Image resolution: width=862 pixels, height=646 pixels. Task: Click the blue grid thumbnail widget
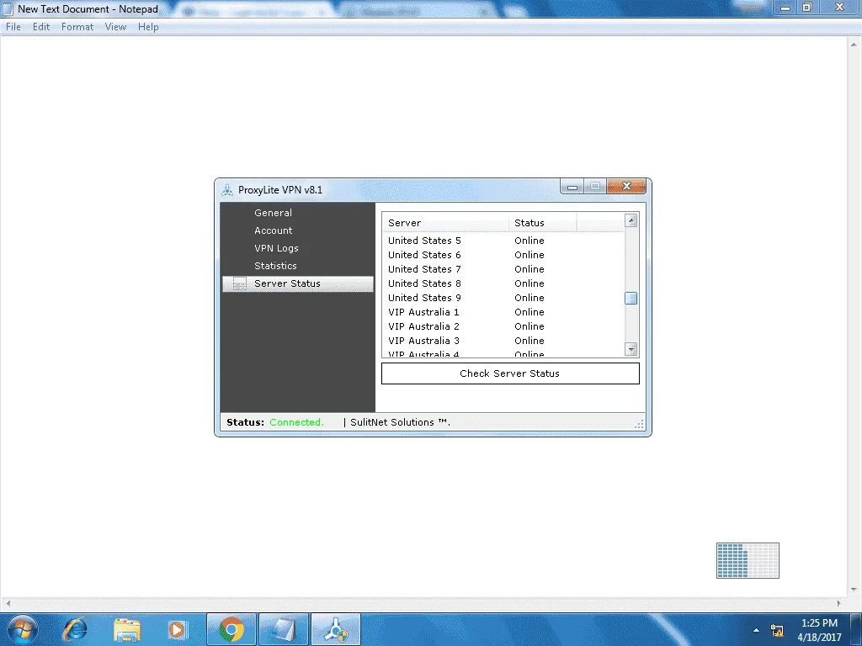pos(748,560)
